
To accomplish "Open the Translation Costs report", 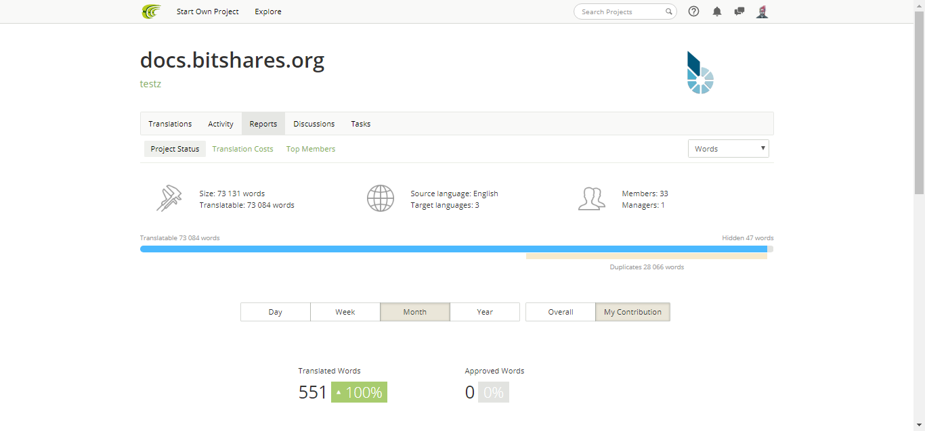I will pyautogui.click(x=243, y=149).
